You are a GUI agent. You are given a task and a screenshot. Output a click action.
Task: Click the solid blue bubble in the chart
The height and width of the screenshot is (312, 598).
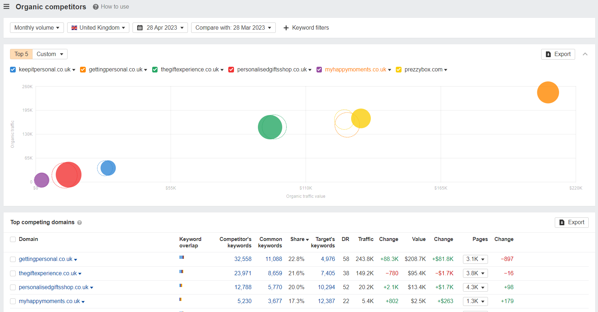(x=108, y=168)
